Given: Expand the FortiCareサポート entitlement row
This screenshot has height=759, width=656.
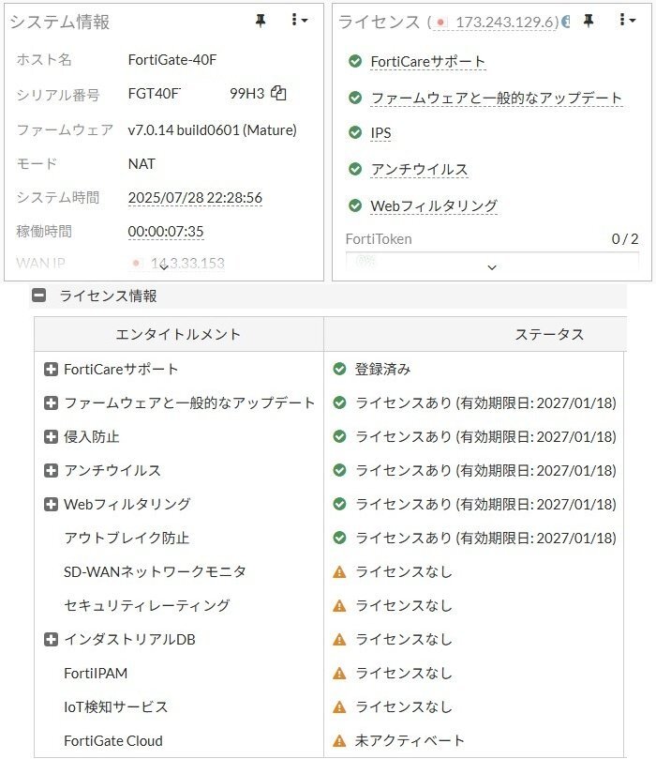Looking at the screenshot, I should (x=52, y=369).
